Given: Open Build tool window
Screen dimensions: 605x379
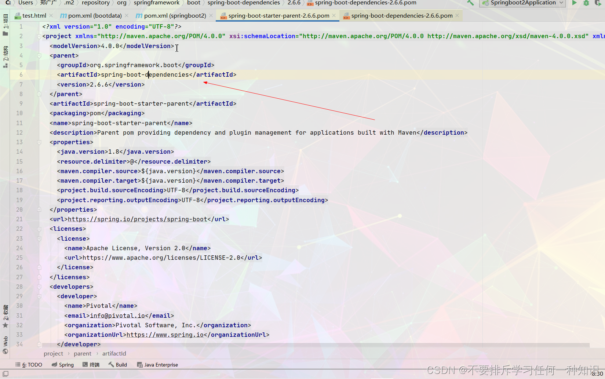Looking at the screenshot, I should click(118, 365).
